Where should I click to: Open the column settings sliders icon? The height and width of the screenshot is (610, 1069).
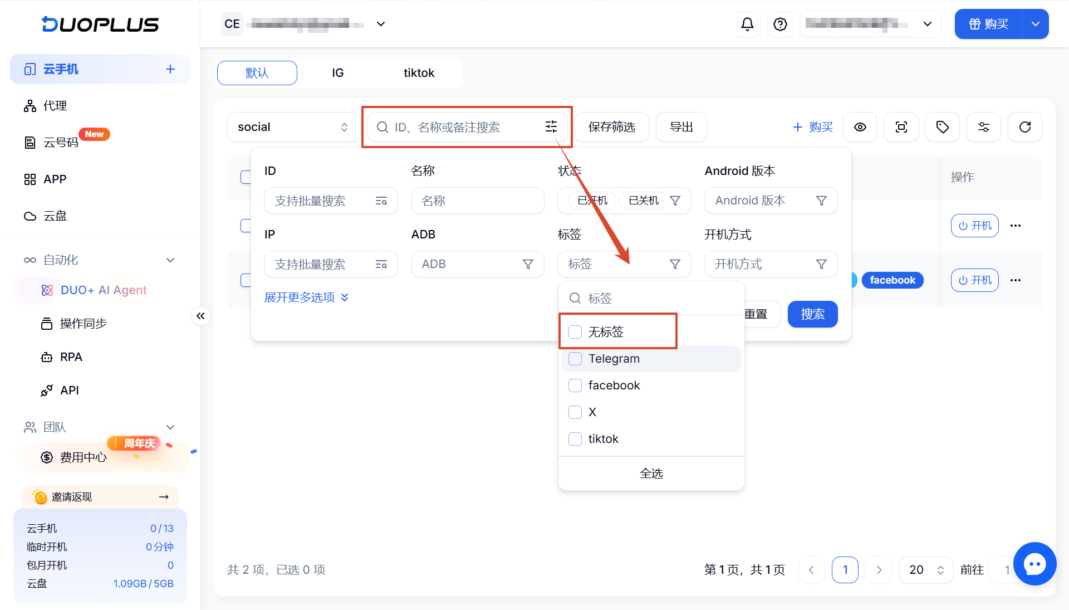(x=984, y=127)
